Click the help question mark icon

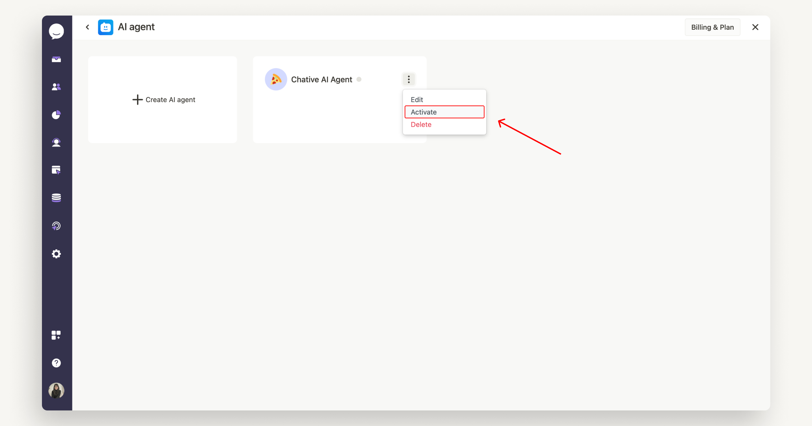pos(56,362)
